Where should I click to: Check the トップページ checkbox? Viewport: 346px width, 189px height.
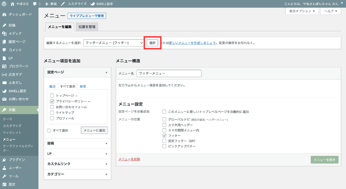pos(52,95)
